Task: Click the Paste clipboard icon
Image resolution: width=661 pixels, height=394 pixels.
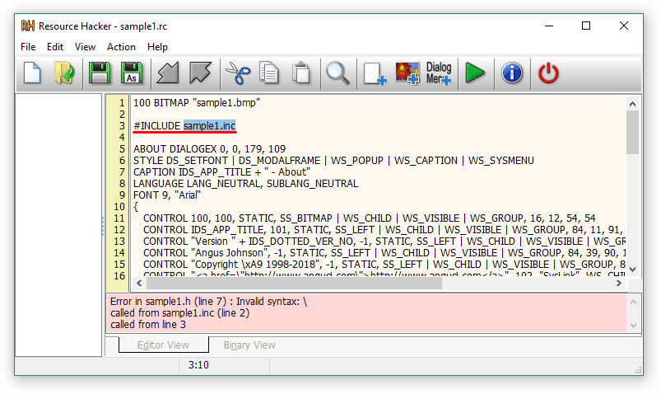Action: point(301,73)
